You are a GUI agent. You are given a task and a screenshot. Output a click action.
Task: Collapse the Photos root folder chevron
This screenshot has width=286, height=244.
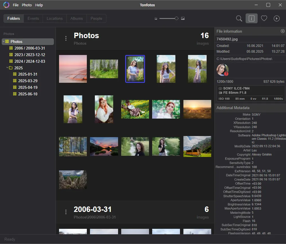coord(3,41)
